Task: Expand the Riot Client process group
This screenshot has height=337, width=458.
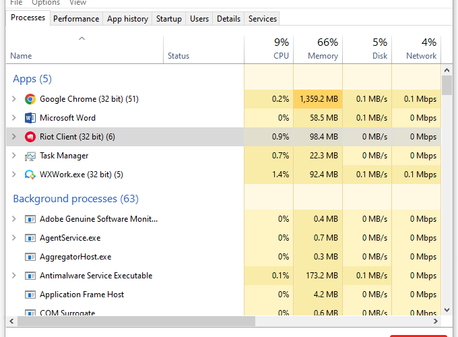Action: (x=13, y=137)
